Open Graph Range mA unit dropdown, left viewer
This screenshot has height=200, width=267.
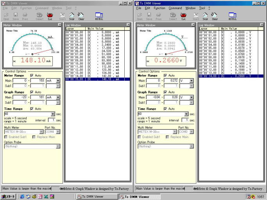tap(58, 97)
